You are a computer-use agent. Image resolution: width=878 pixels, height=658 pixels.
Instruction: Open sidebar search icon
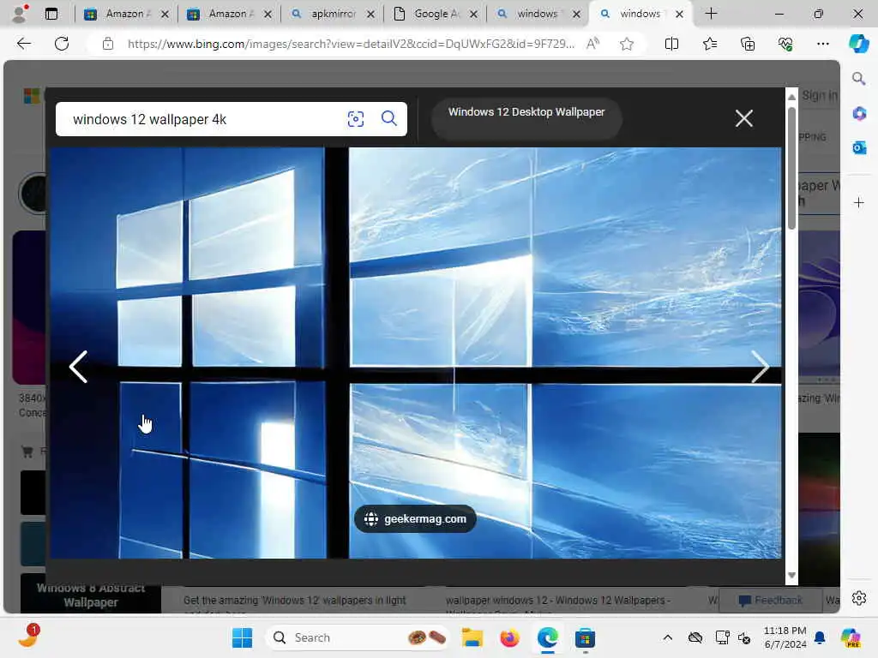point(858,79)
